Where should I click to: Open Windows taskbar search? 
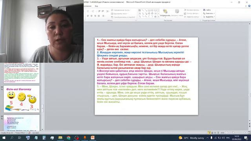(12, 137)
